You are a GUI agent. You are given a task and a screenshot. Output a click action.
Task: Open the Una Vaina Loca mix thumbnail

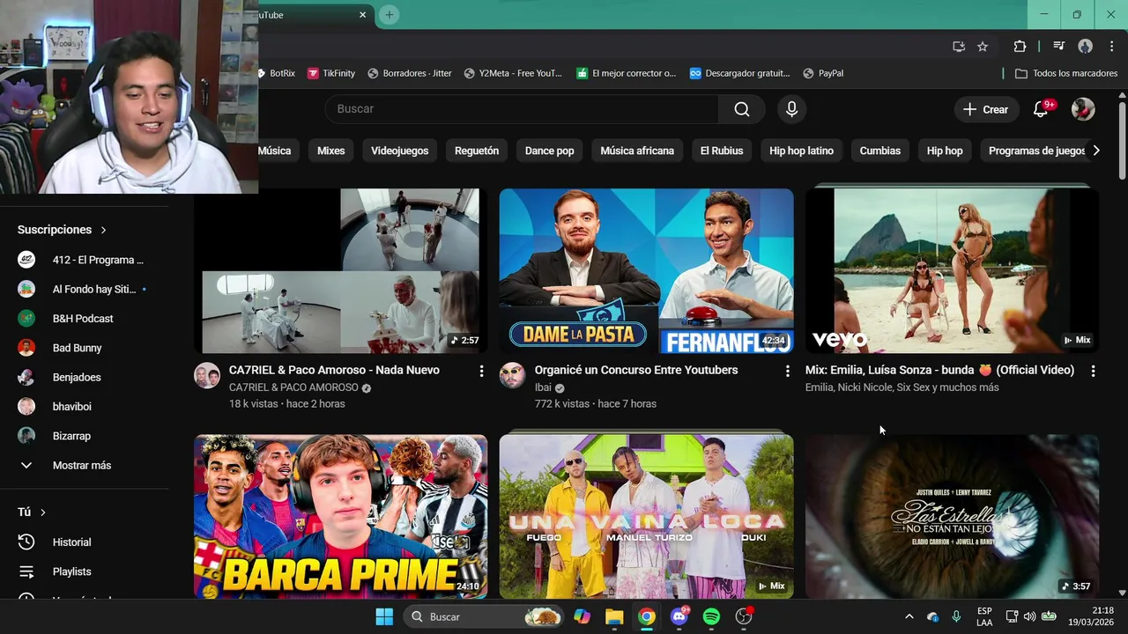pos(646,517)
